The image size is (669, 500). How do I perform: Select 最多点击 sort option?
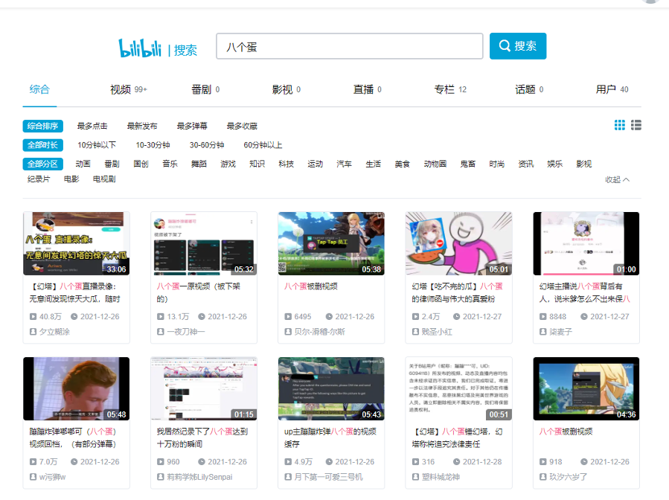92,126
